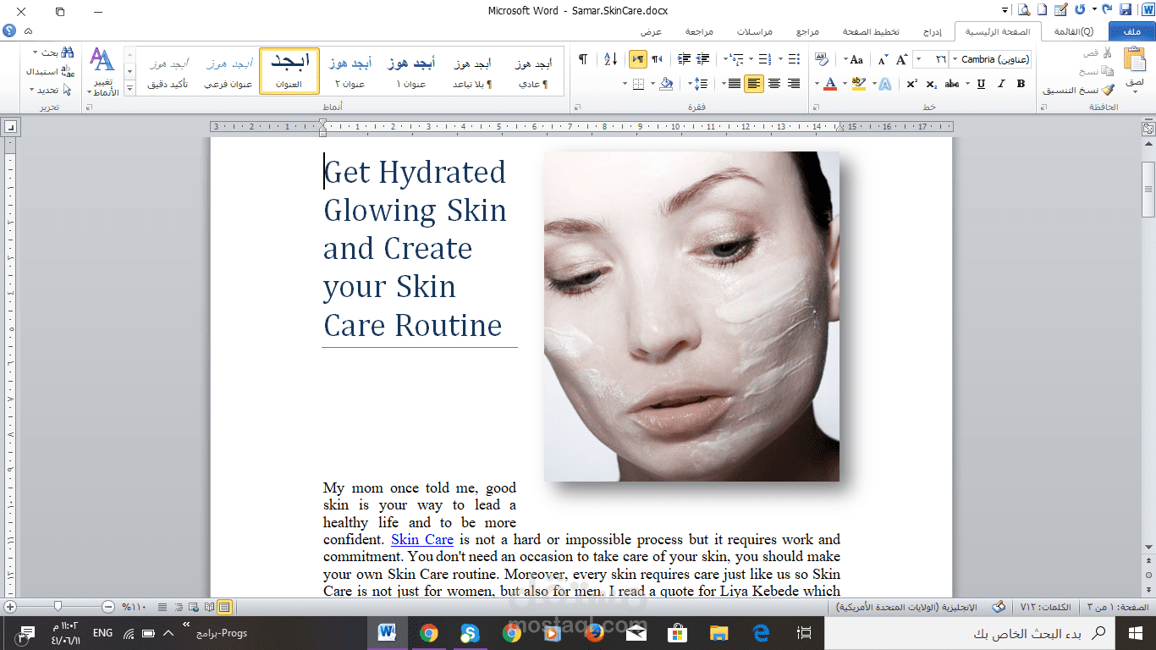Set left-to-right text direction
The height and width of the screenshot is (650, 1156).
(638, 59)
